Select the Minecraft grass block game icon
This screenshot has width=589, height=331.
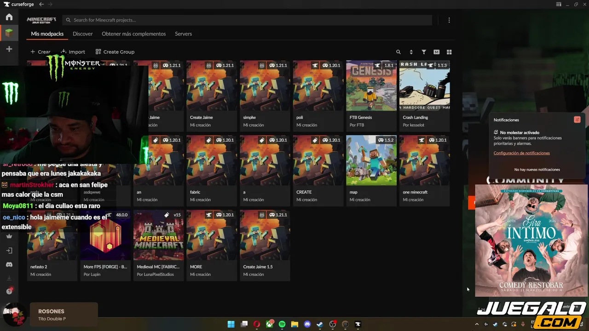click(9, 33)
